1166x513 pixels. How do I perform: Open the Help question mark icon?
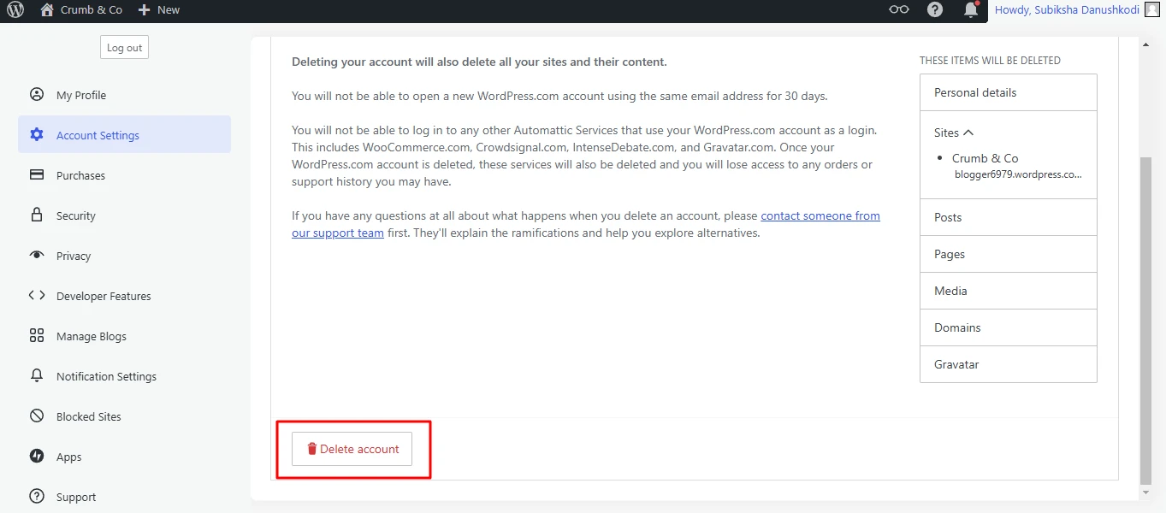point(935,10)
